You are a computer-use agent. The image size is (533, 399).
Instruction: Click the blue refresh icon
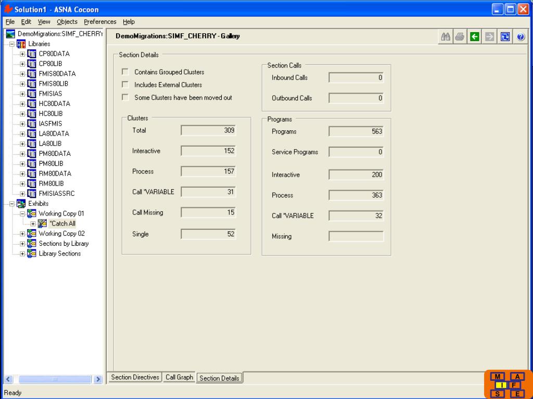[x=505, y=37]
